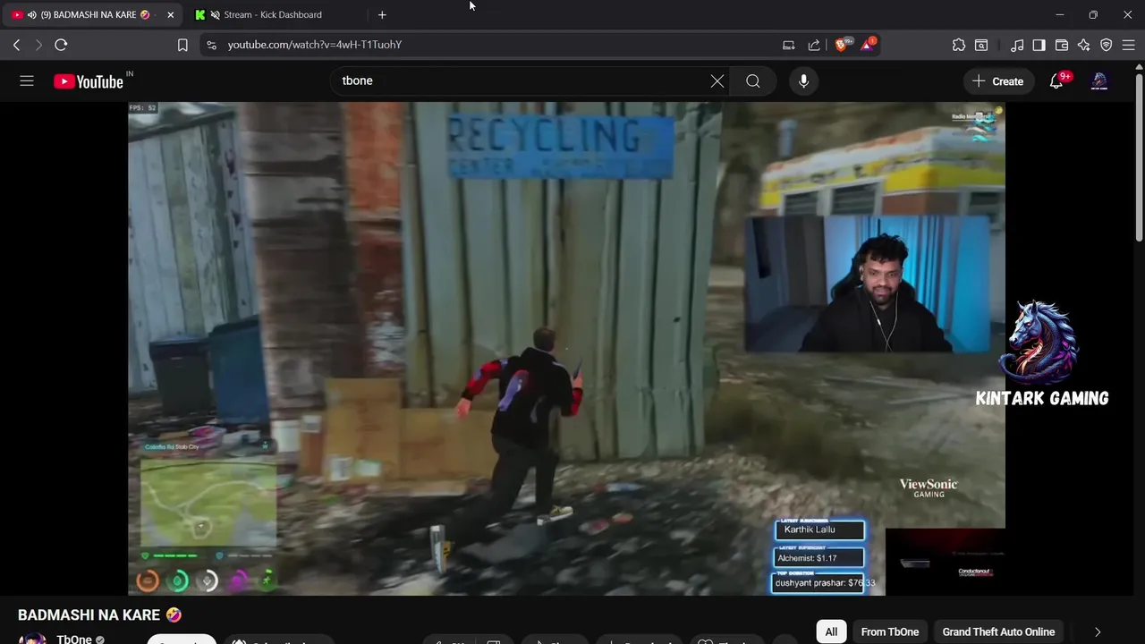Open browser extensions puzzle icon

coord(959,45)
